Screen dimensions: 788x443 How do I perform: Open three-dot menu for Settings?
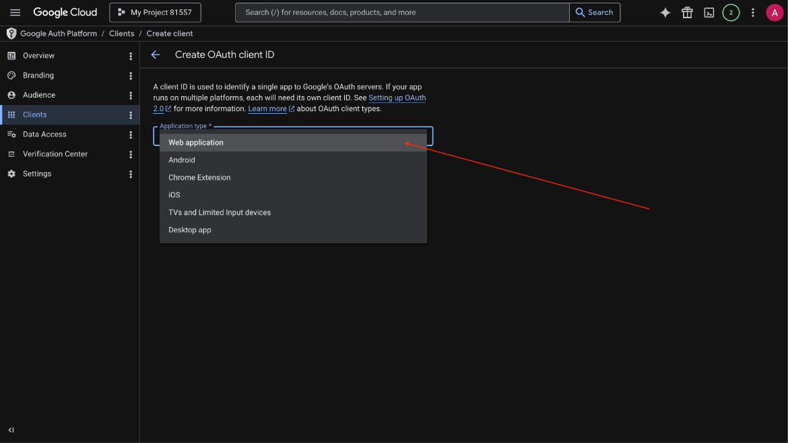pyautogui.click(x=131, y=174)
